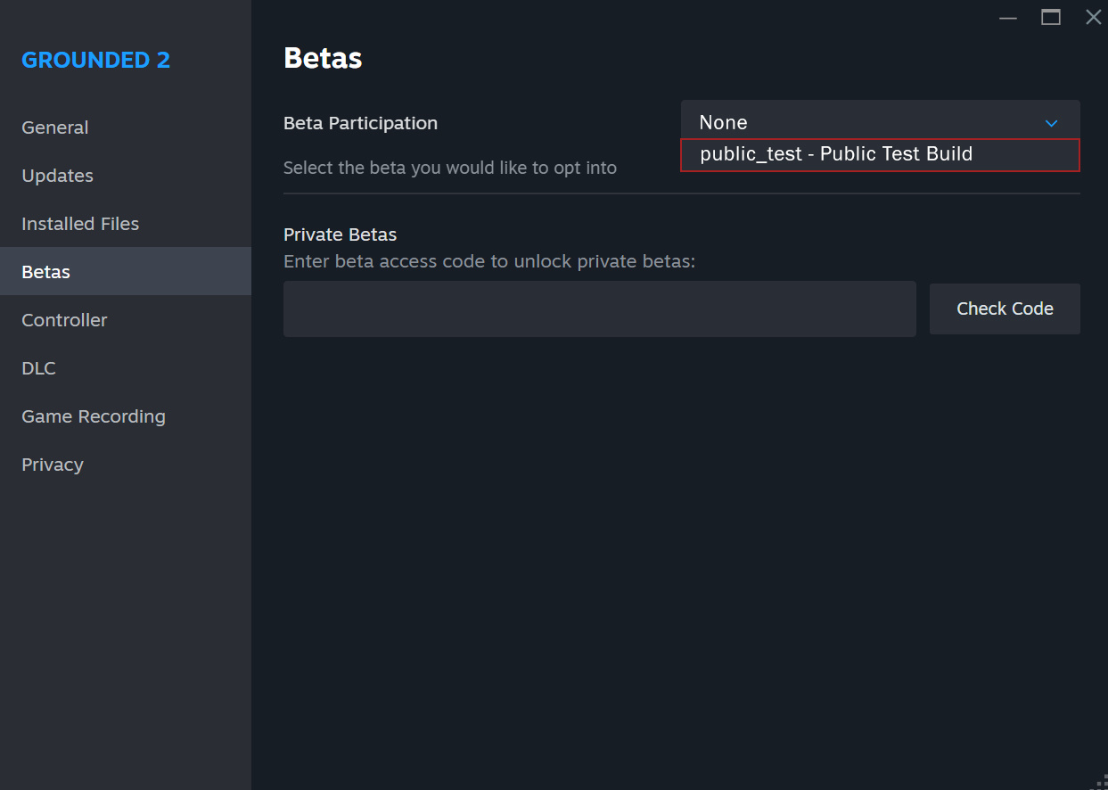Close the Grounded 2 properties window

tap(1093, 17)
